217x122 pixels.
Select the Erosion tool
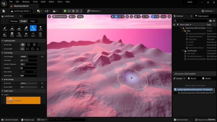pos(33,28)
